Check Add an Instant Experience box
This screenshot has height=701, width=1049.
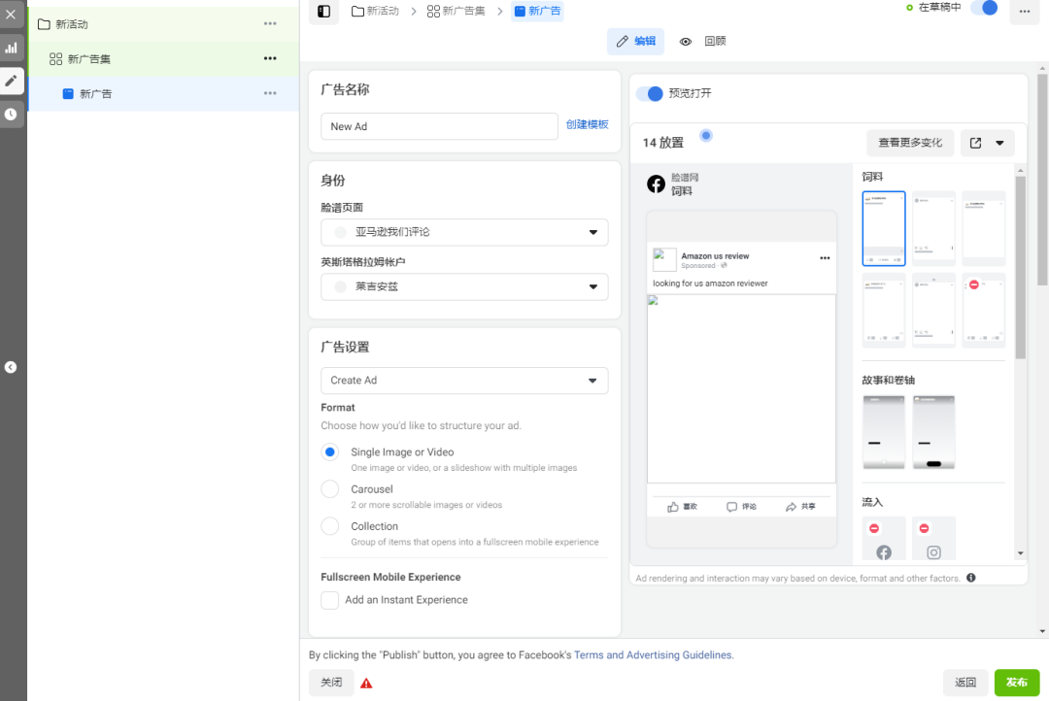point(330,600)
